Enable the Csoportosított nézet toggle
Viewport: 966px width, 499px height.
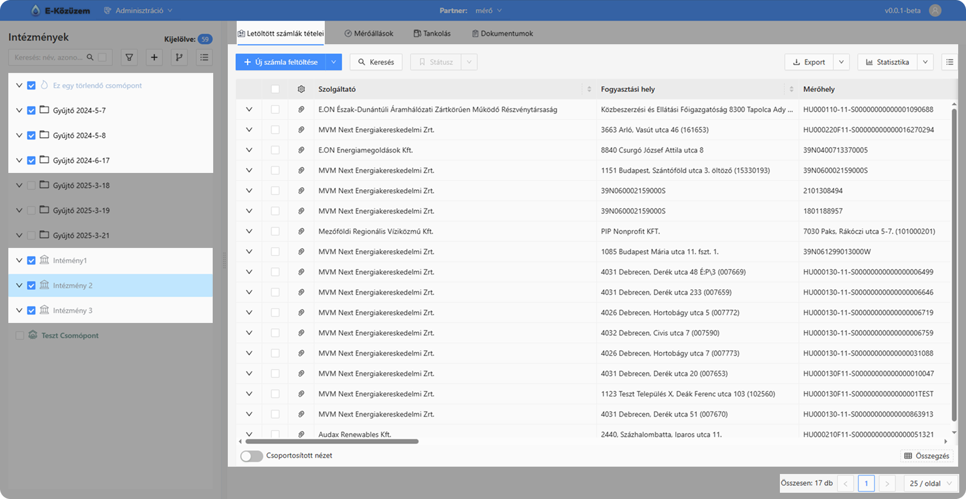pos(252,456)
